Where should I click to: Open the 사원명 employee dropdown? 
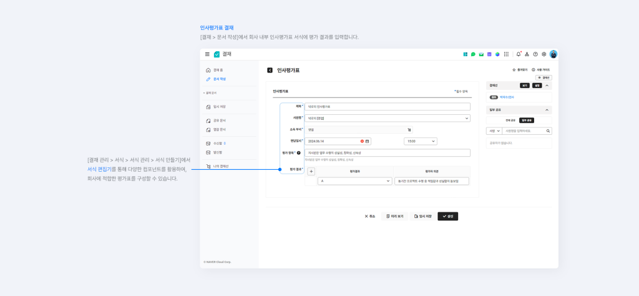click(x=388, y=118)
